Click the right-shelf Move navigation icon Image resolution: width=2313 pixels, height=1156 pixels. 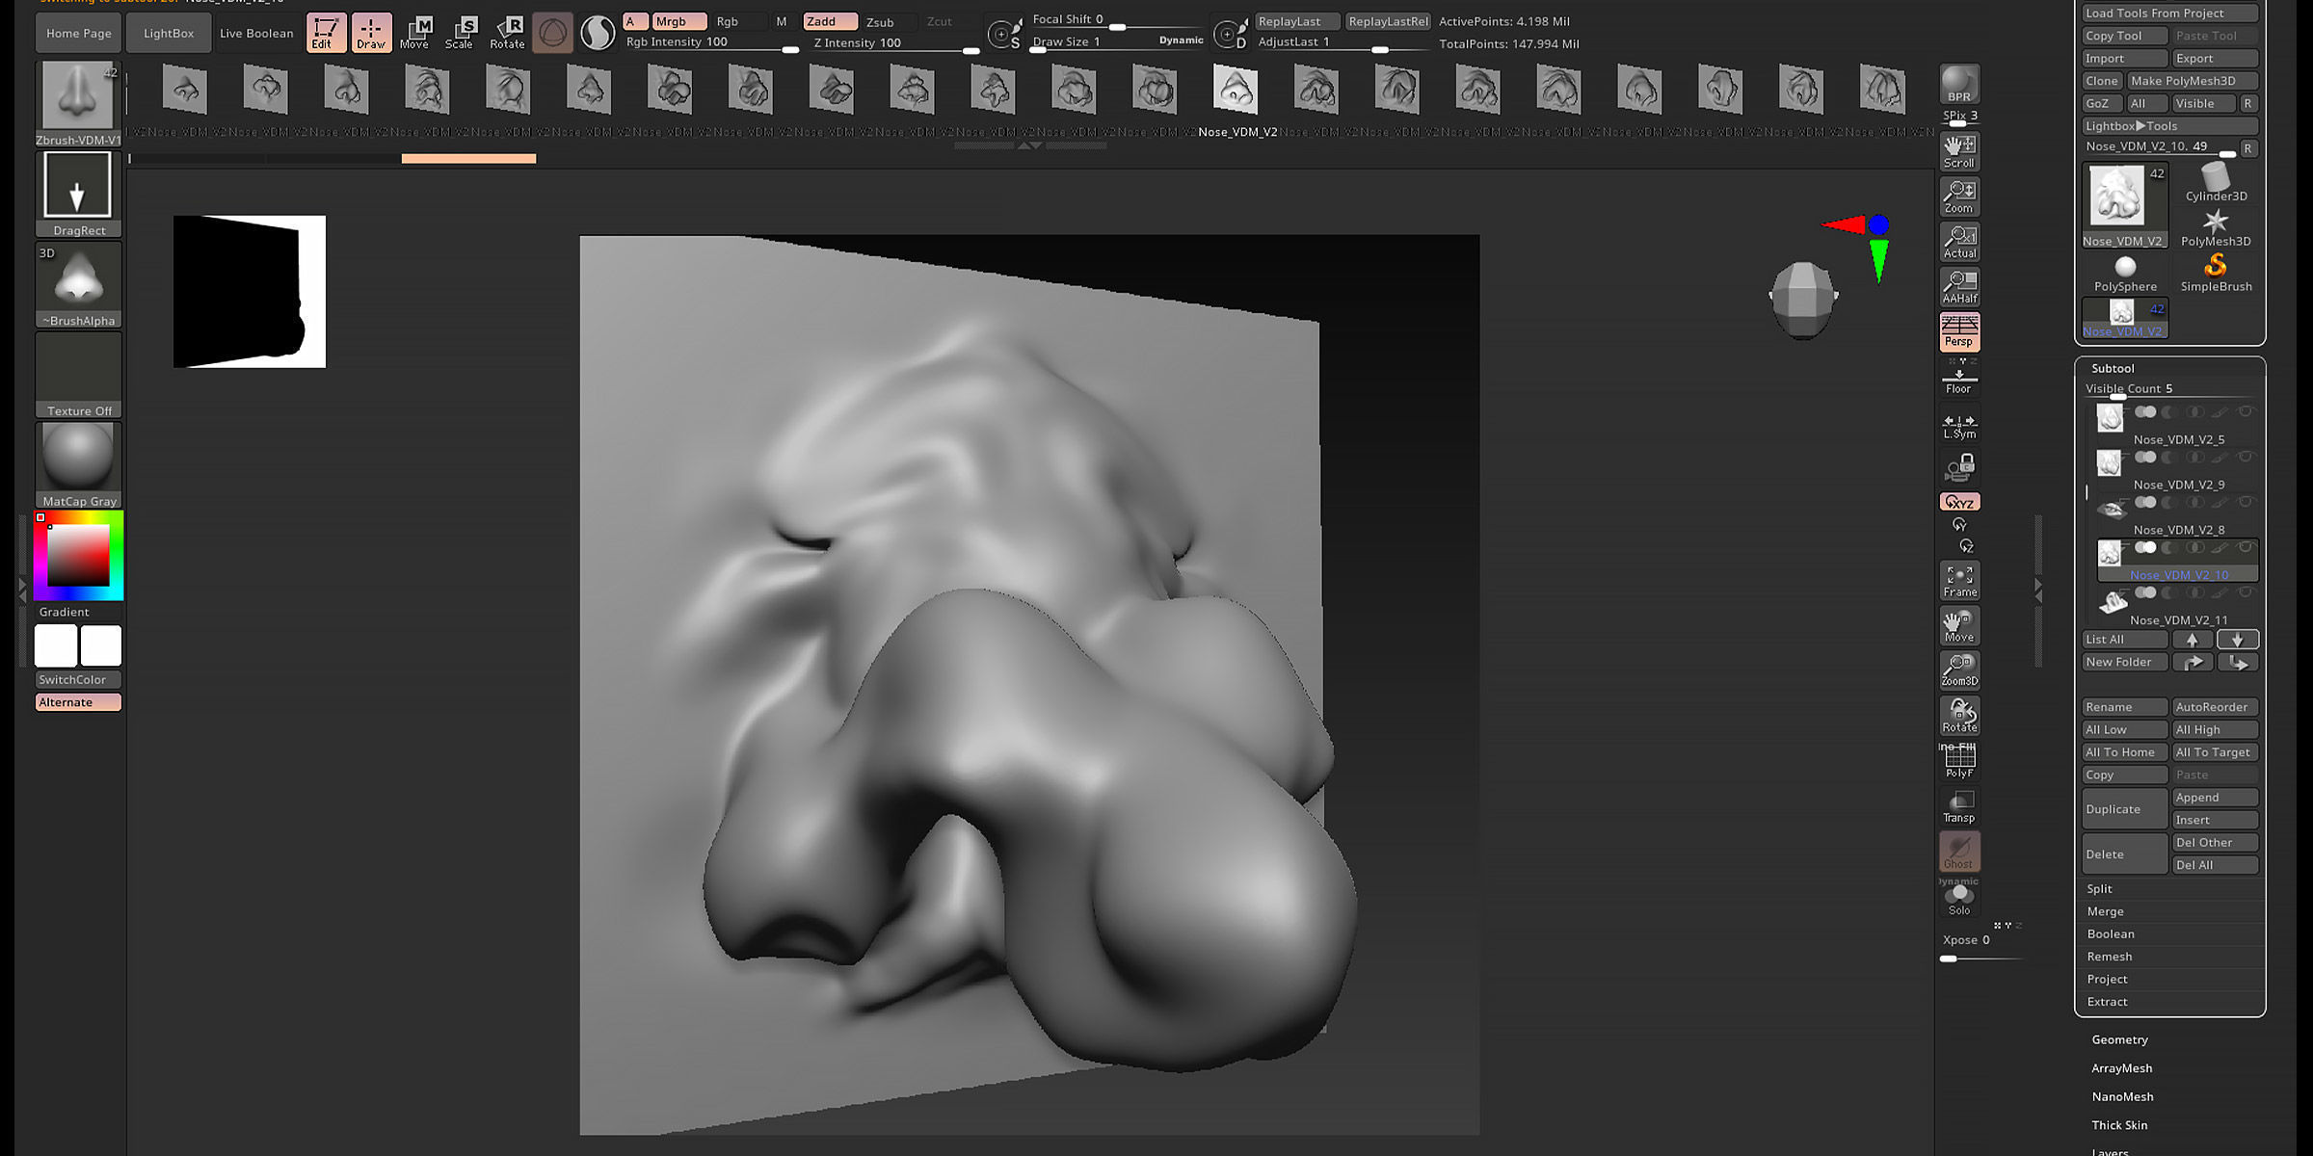pyautogui.click(x=1958, y=625)
